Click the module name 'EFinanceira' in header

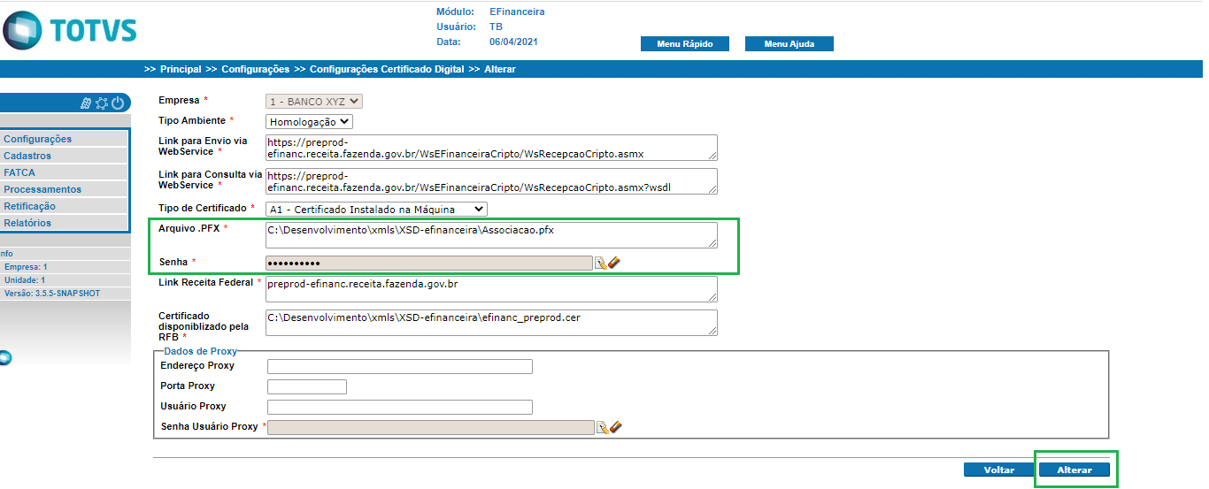[x=517, y=11]
